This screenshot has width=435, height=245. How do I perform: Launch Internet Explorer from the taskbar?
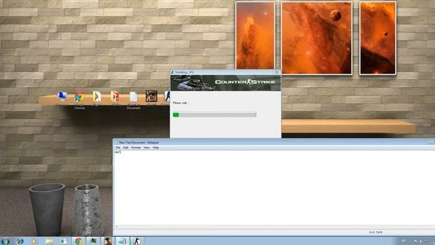point(20,241)
